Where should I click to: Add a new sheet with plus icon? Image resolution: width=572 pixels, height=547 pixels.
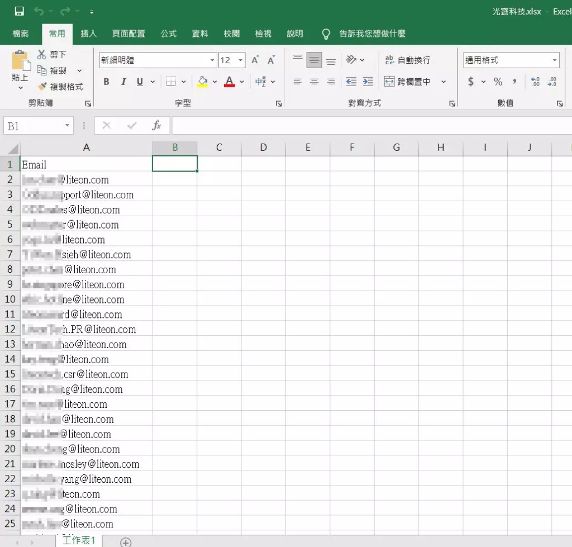click(x=126, y=542)
